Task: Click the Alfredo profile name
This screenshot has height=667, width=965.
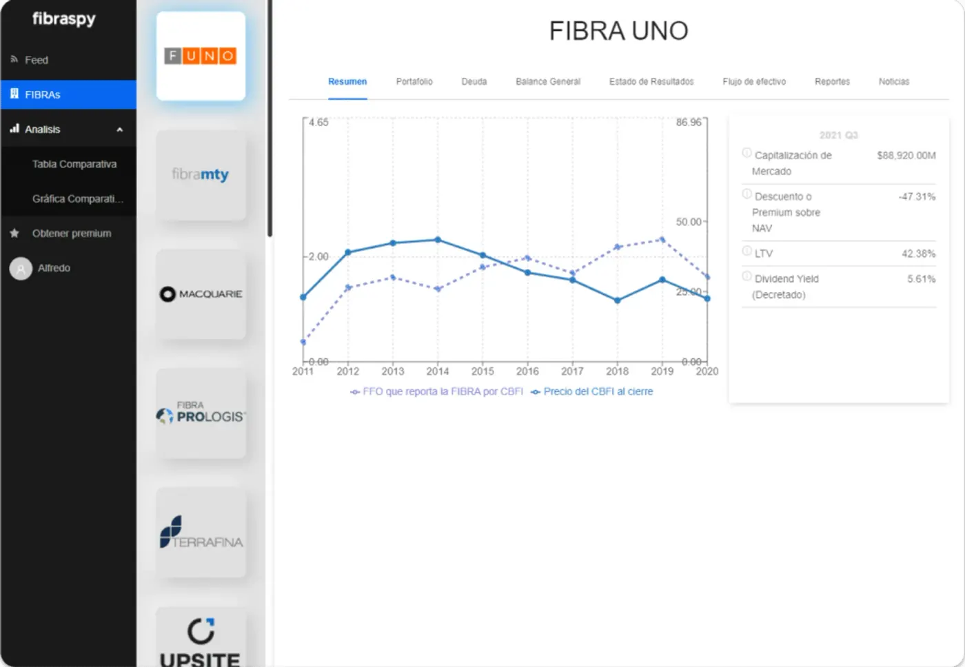Action: tap(54, 268)
